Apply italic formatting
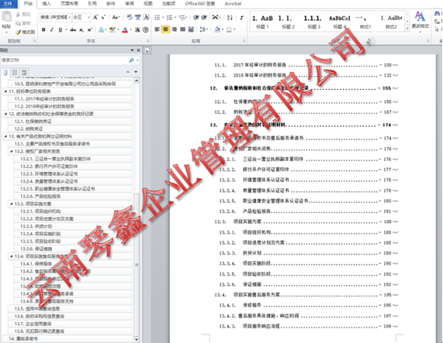The image size is (443, 343). (x=52, y=30)
